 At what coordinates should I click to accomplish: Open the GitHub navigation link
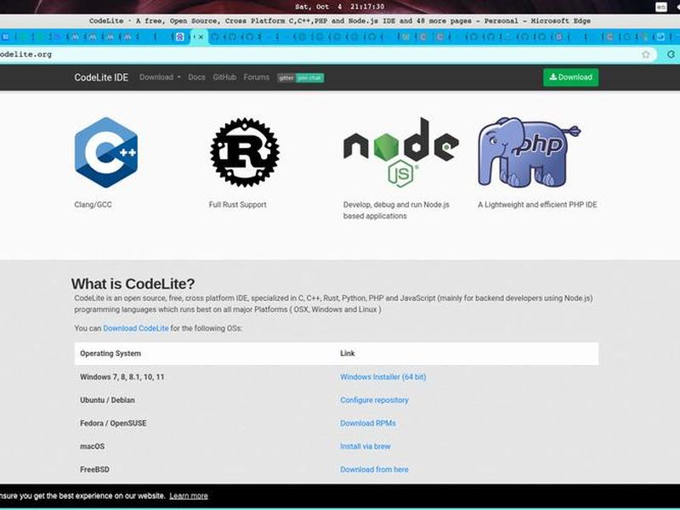pos(224,77)
